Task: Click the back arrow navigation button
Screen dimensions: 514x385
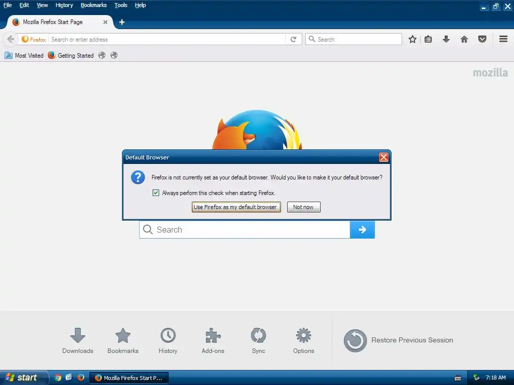Action: (11, 39)
